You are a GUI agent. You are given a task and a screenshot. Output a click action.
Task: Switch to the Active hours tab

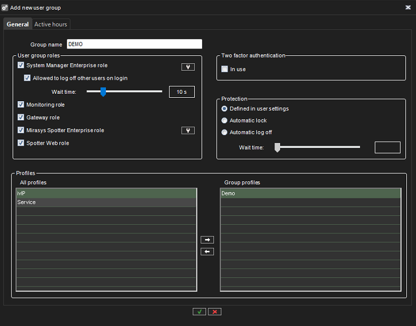coord(50,24)
